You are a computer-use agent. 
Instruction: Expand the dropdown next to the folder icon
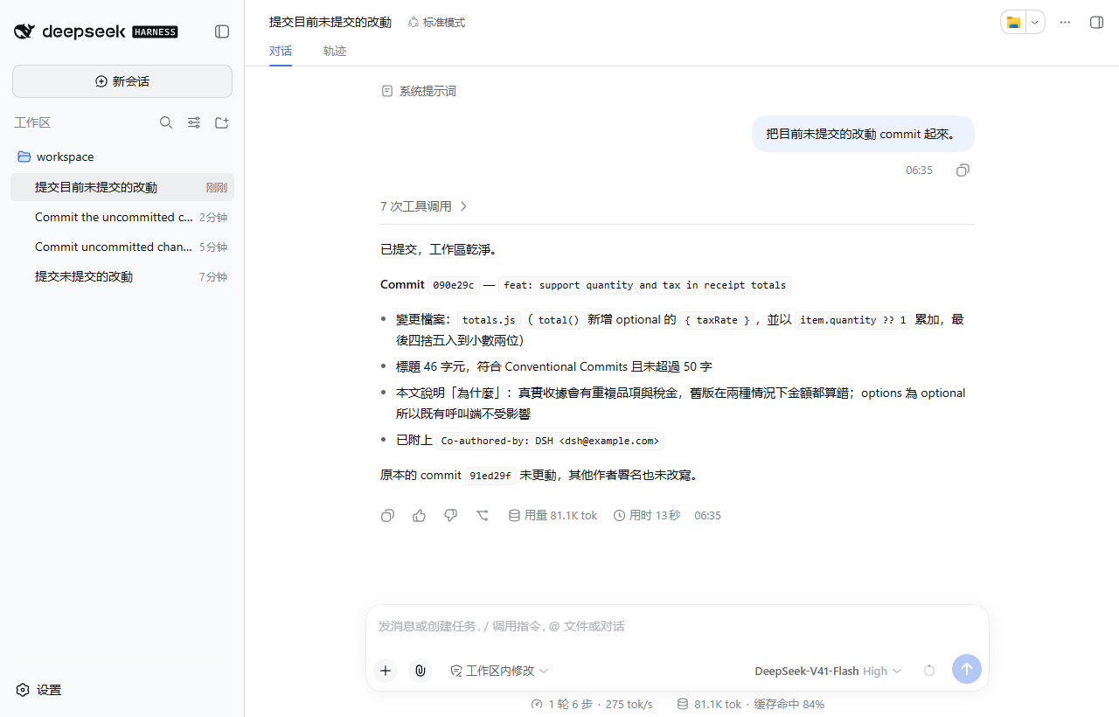click(x=1035, y=22)
